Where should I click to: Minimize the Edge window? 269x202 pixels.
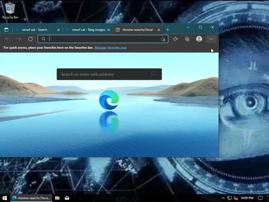pos(188,27)
